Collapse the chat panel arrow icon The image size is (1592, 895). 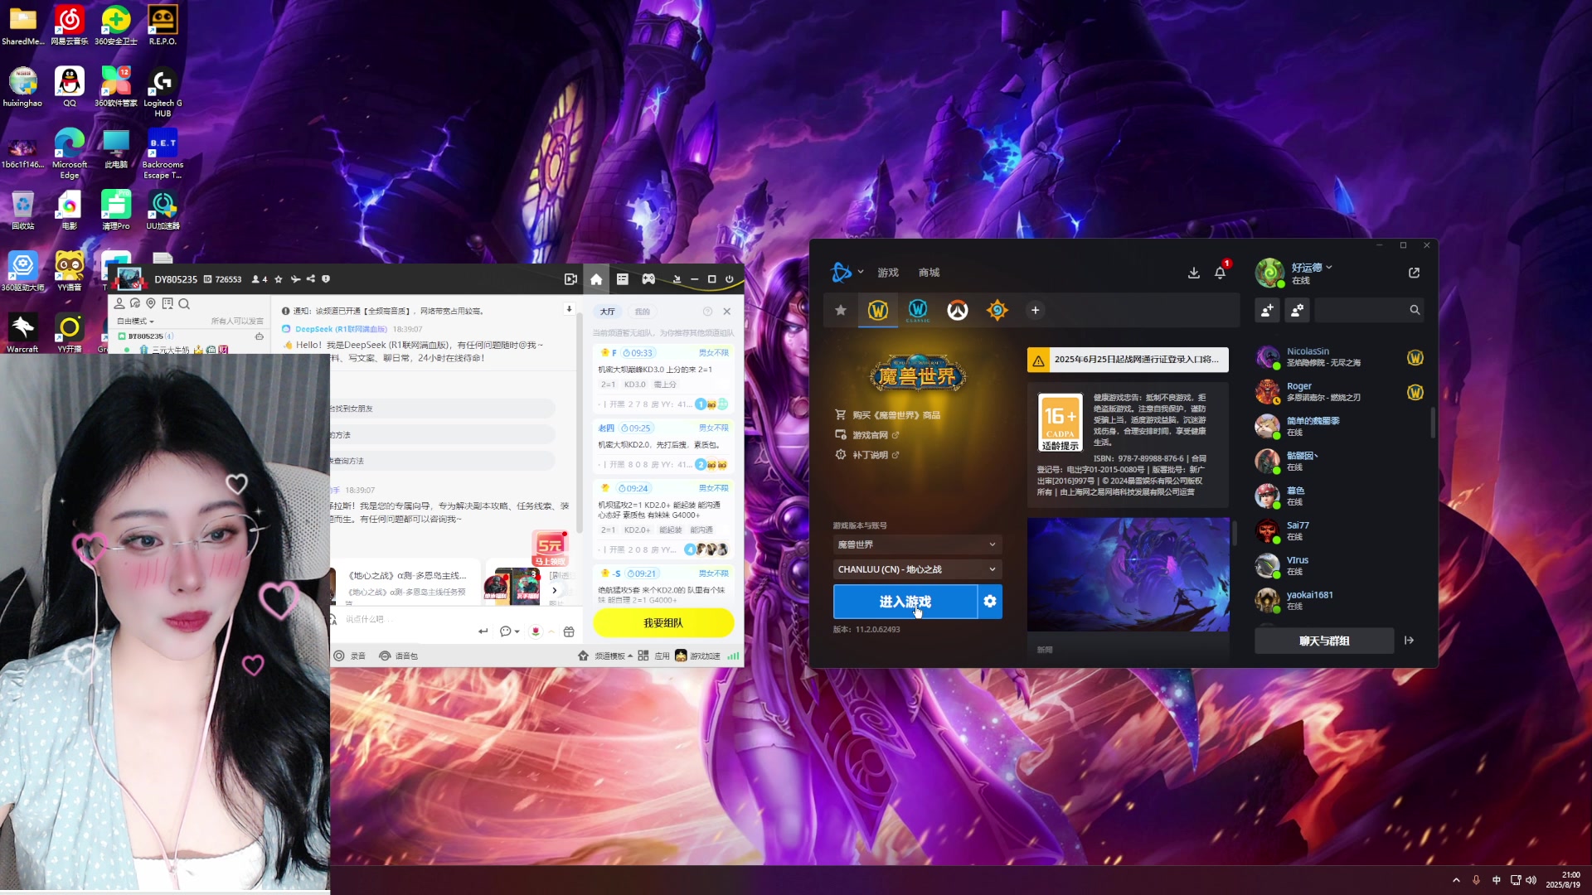[x=1409, y=641]
